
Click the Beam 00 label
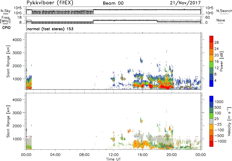click(x=113, y=3)
